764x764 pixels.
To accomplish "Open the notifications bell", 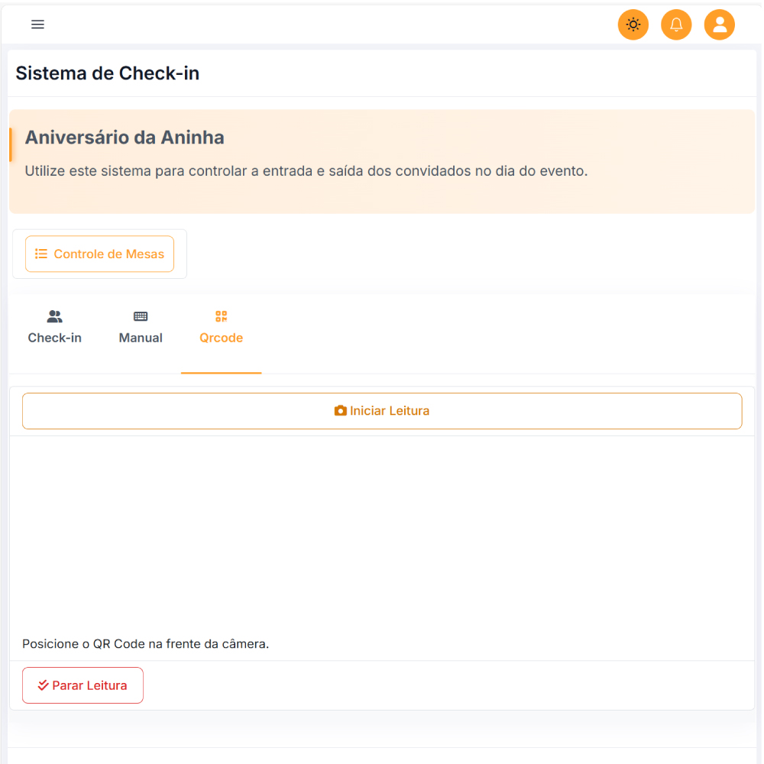I will [676, 24].
